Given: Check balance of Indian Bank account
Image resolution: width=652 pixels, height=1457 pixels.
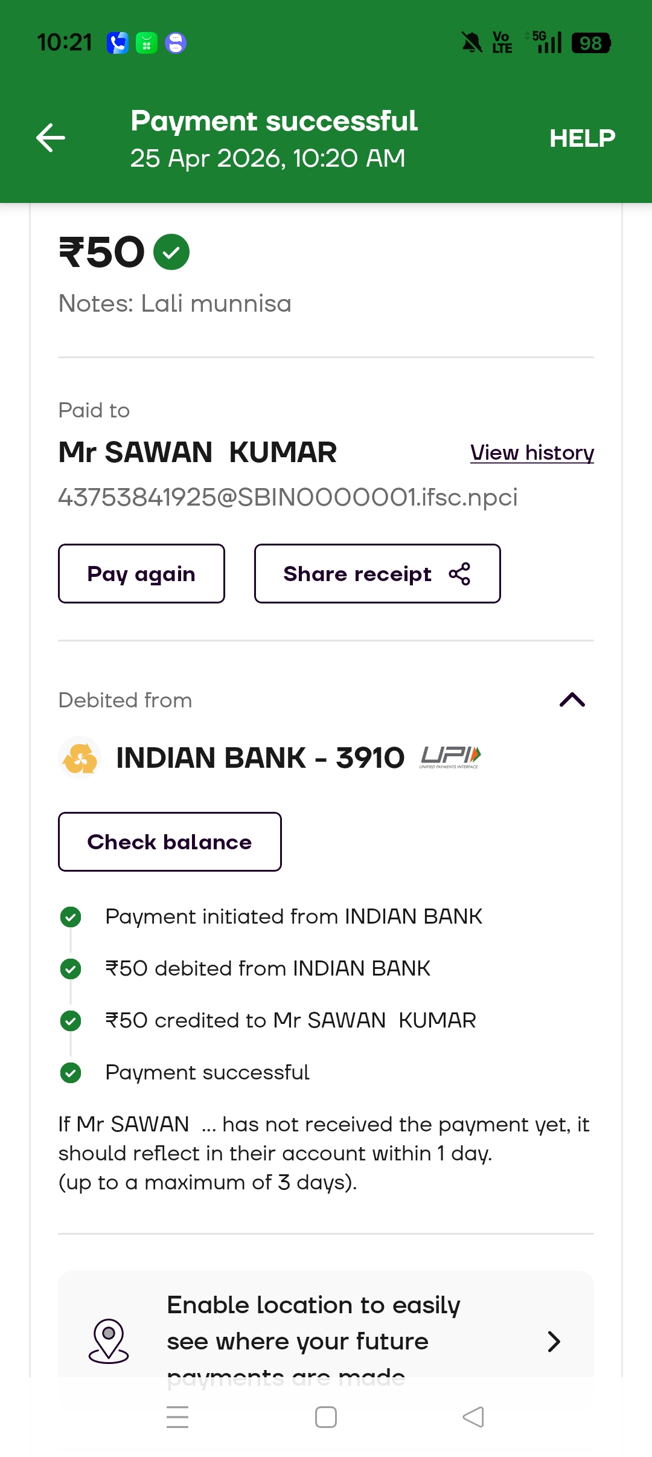Looking at the screenshot, I should [170, 841].
